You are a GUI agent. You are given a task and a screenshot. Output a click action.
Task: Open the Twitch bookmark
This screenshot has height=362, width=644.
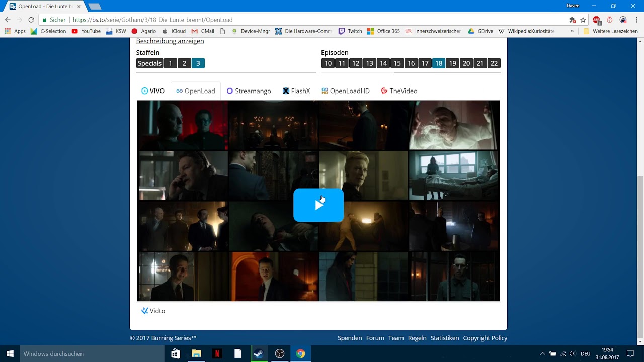[350, 31]
